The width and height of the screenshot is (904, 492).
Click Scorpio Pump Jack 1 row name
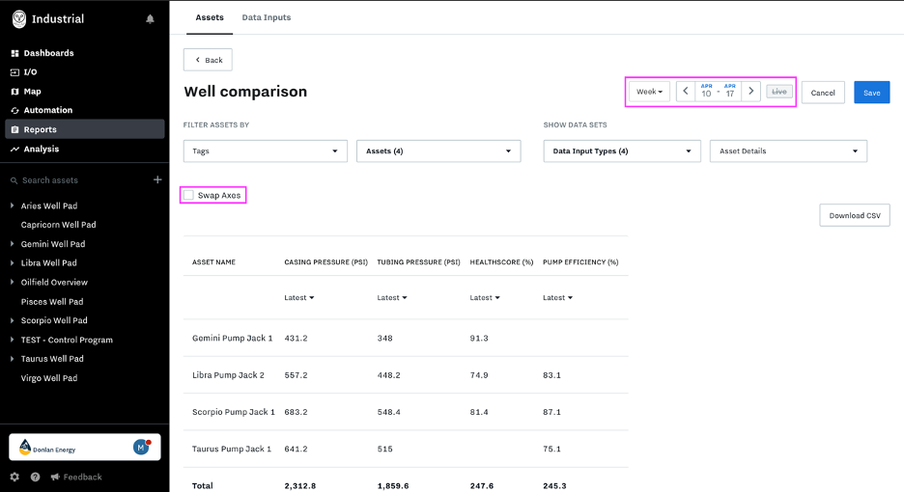point(234,412)
